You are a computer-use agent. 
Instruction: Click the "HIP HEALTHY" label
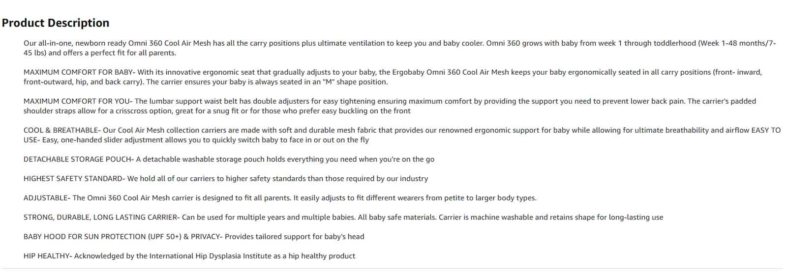[46, 256]
